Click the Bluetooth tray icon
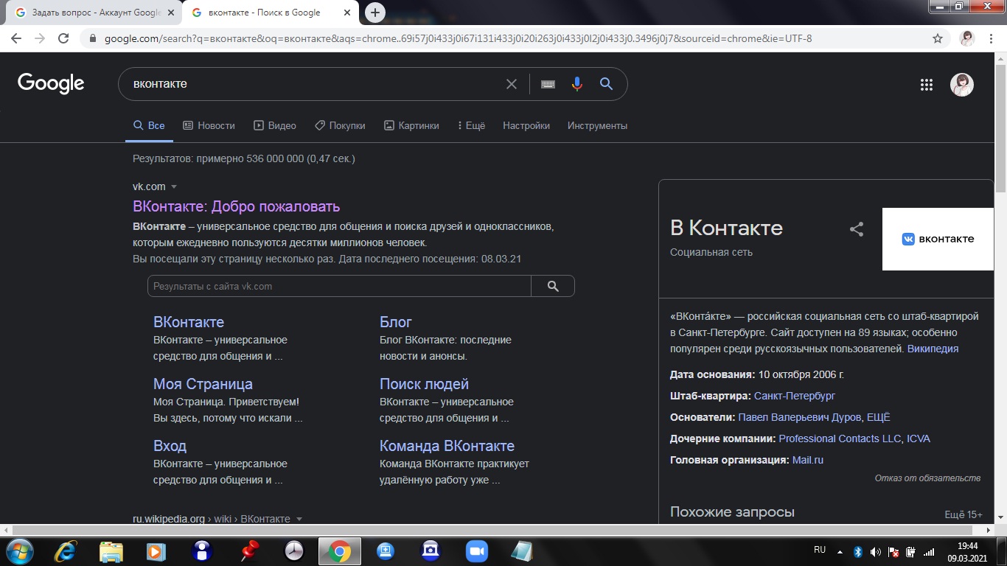 coord(857,551)
